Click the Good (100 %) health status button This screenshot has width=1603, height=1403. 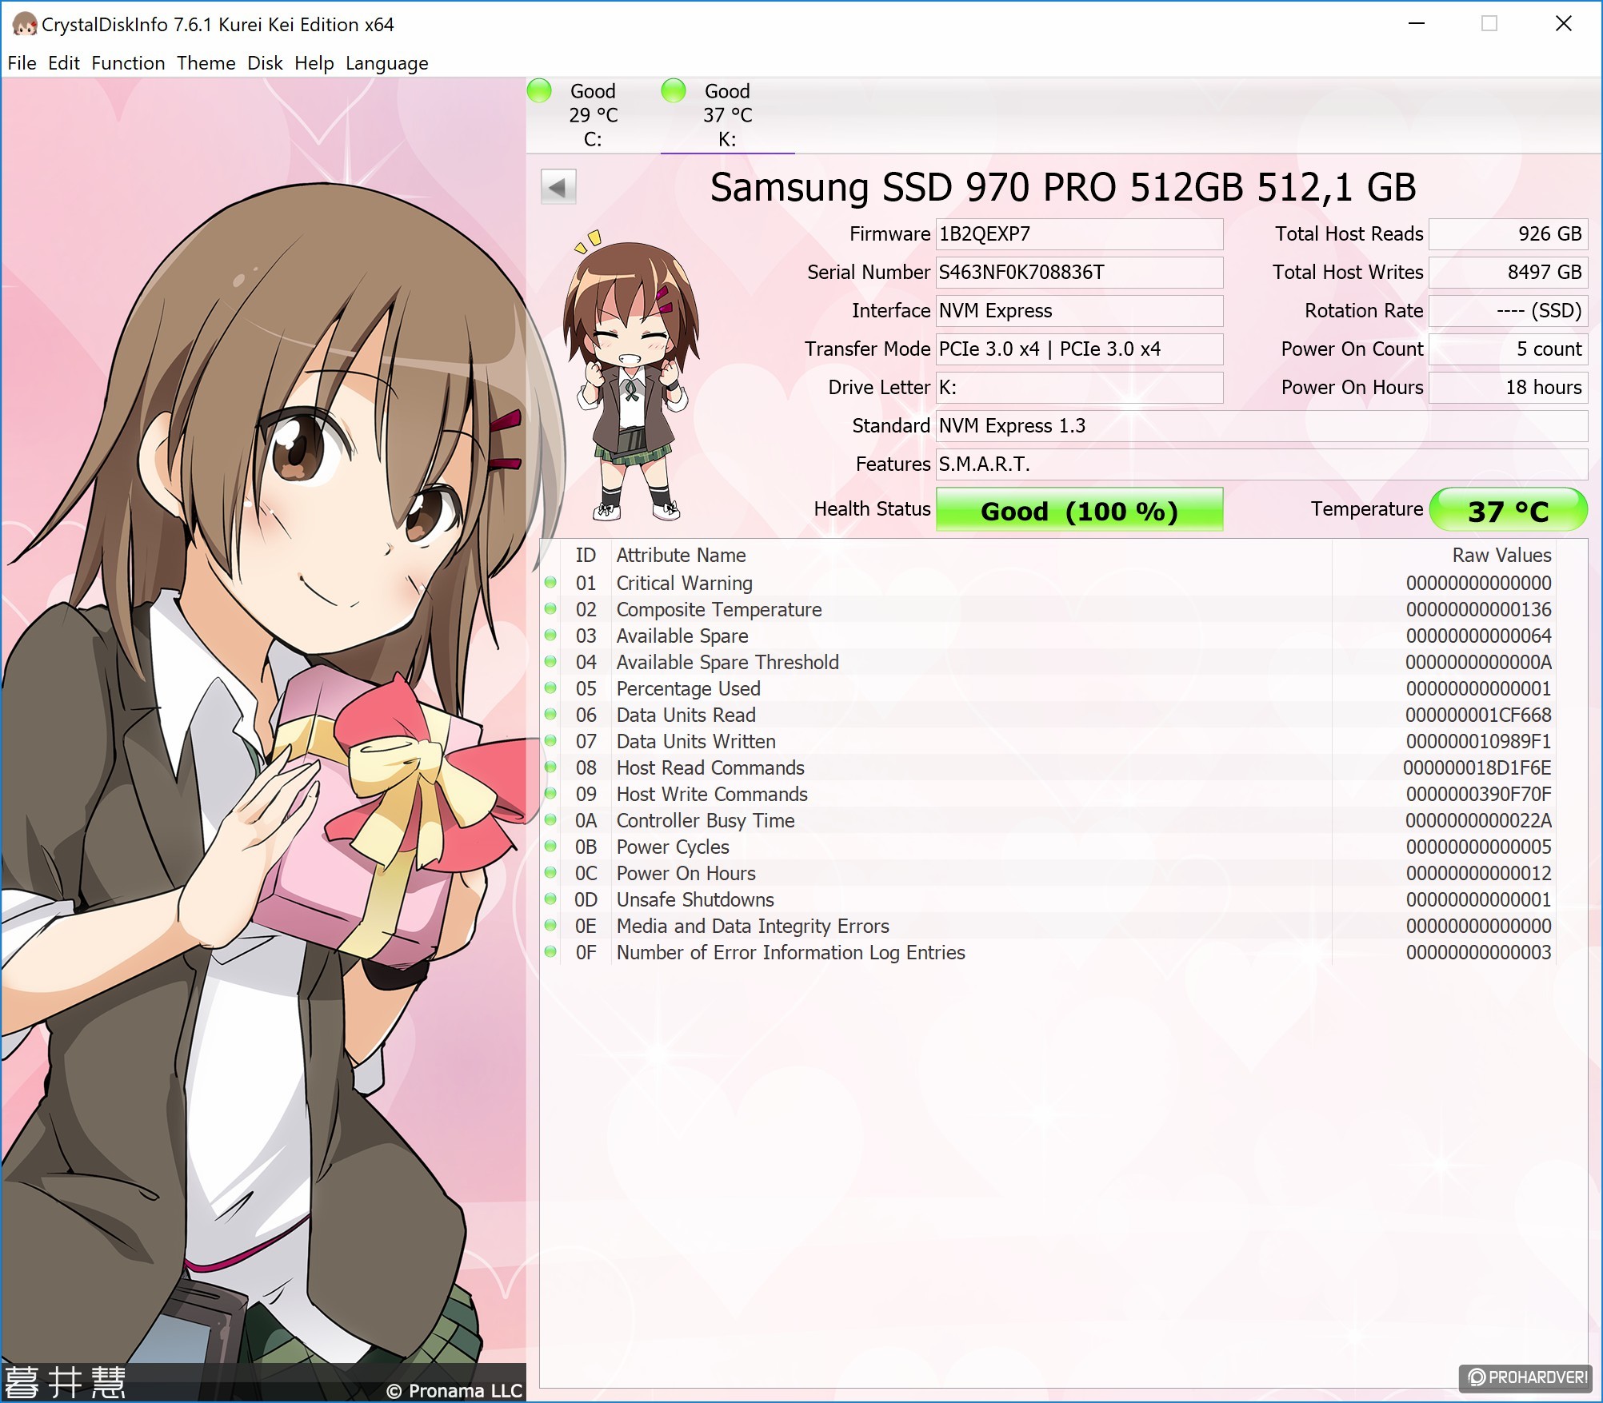1079,510
